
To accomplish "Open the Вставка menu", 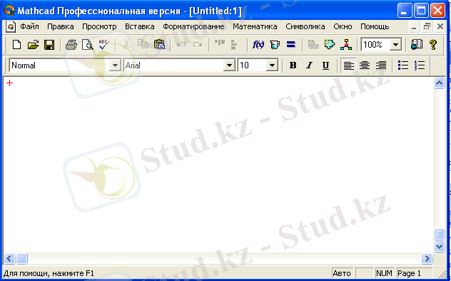I will pyautogui.click(x=139, y=26).
